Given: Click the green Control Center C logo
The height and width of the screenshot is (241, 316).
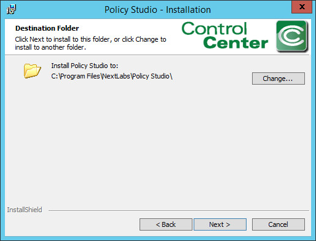Looking at the screenshot, I should tap(292, 36).
